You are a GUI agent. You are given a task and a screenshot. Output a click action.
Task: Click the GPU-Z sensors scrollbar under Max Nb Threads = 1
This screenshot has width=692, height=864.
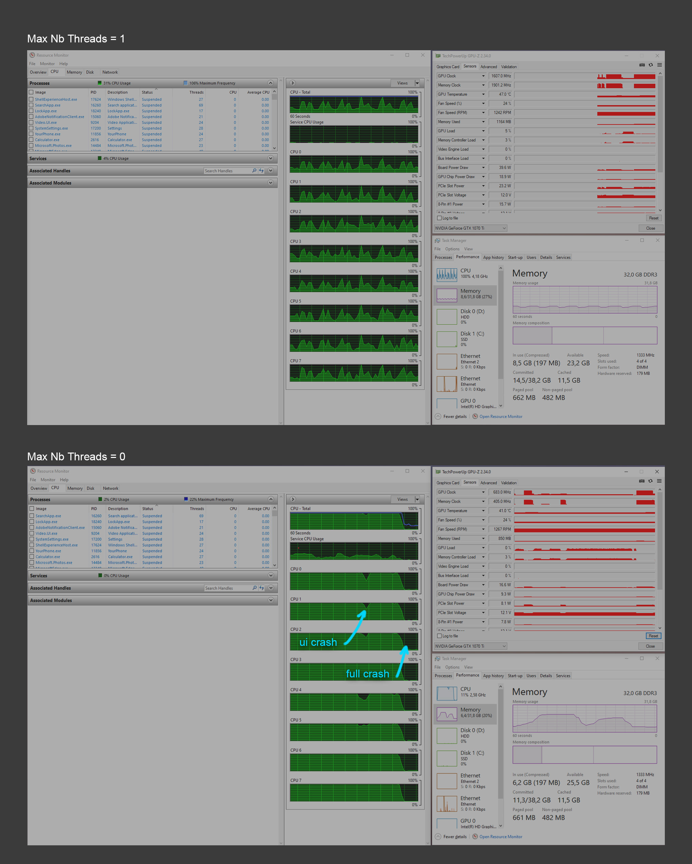click(x=660, y=142)
